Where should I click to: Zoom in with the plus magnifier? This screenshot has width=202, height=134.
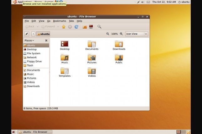(x=121, y=34)
